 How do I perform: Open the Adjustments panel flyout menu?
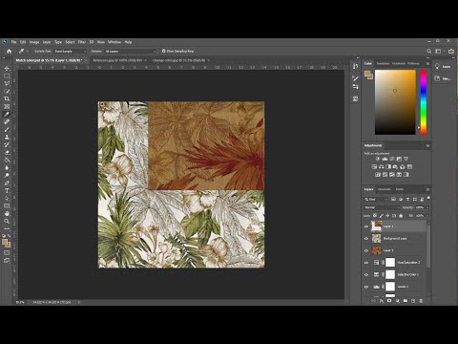click(427, 145)
